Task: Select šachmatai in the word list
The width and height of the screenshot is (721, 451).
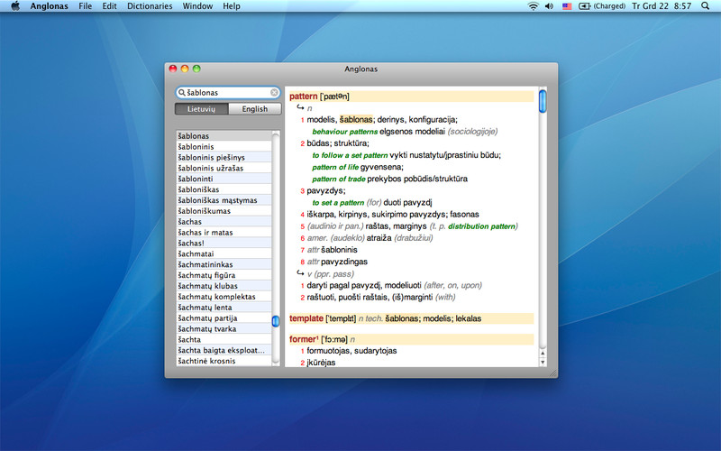Action: pyautogui.click(x=224, y=254)
